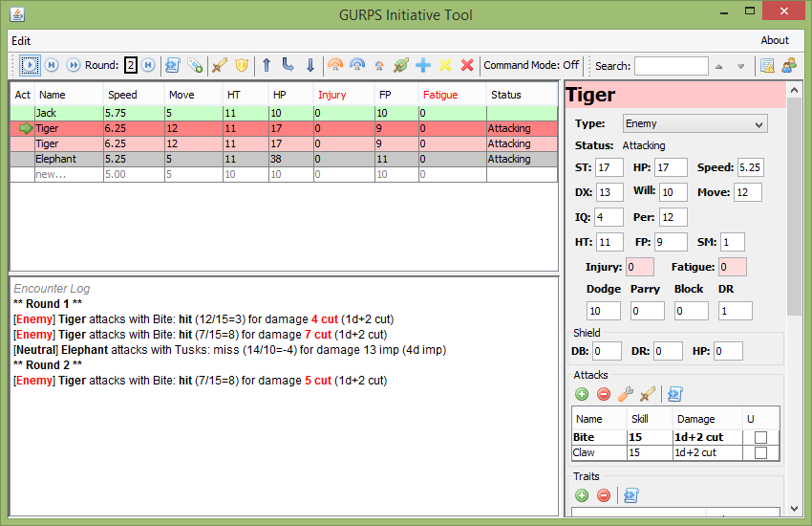This screenshot has width=812, height=526.
Task: Click the Damage header in the Attacks table
Action: coord(707,419)
